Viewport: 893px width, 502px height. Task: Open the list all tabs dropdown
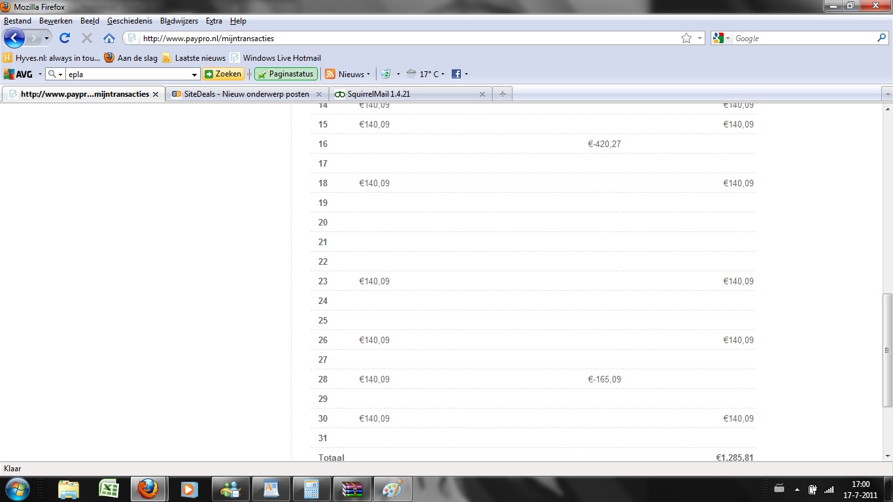click(887, 94)
